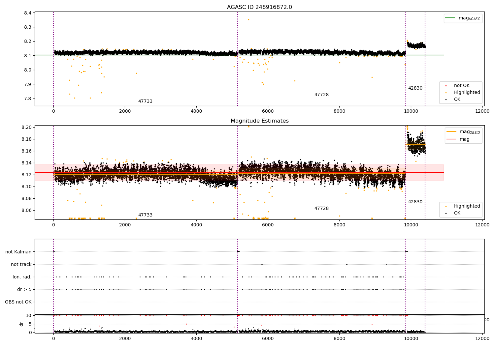Click the 'AGASC ID 248916872.0' plot title
The width and height of the screenshot is (495, 346).
click(259, 7)
